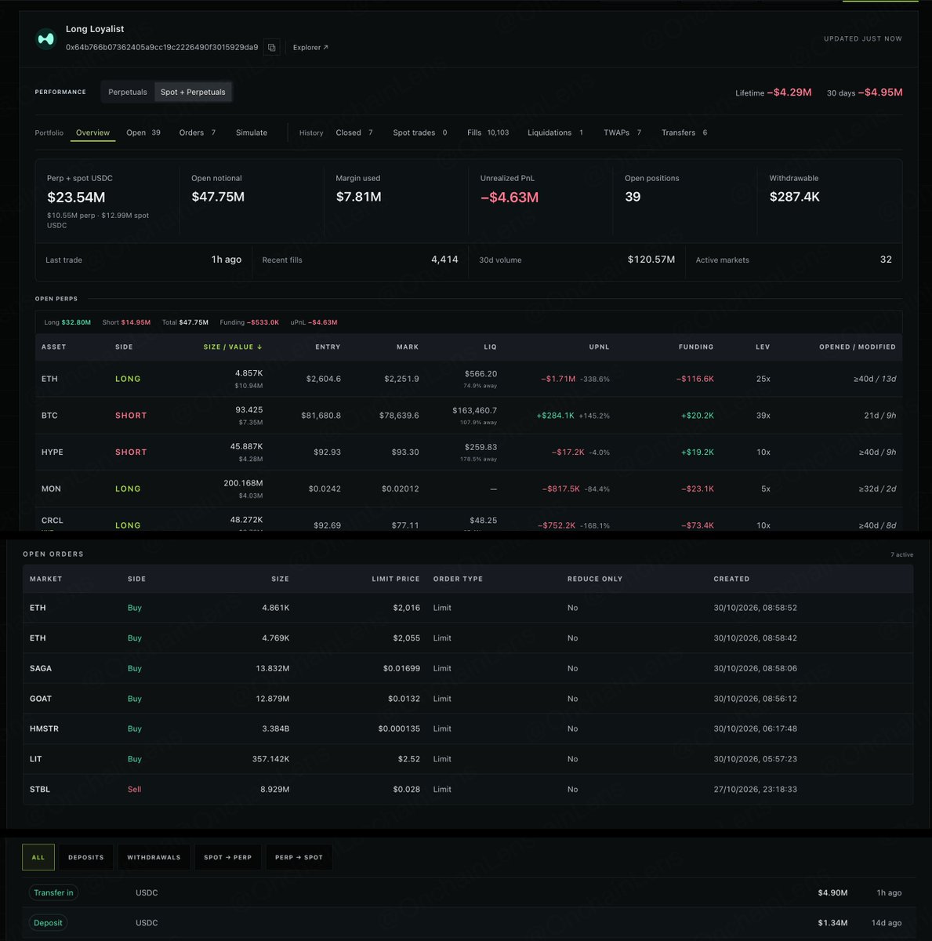Sort open perps by Lev column
This screenshot has height=941, width=932.
click(x=763, y=347)
